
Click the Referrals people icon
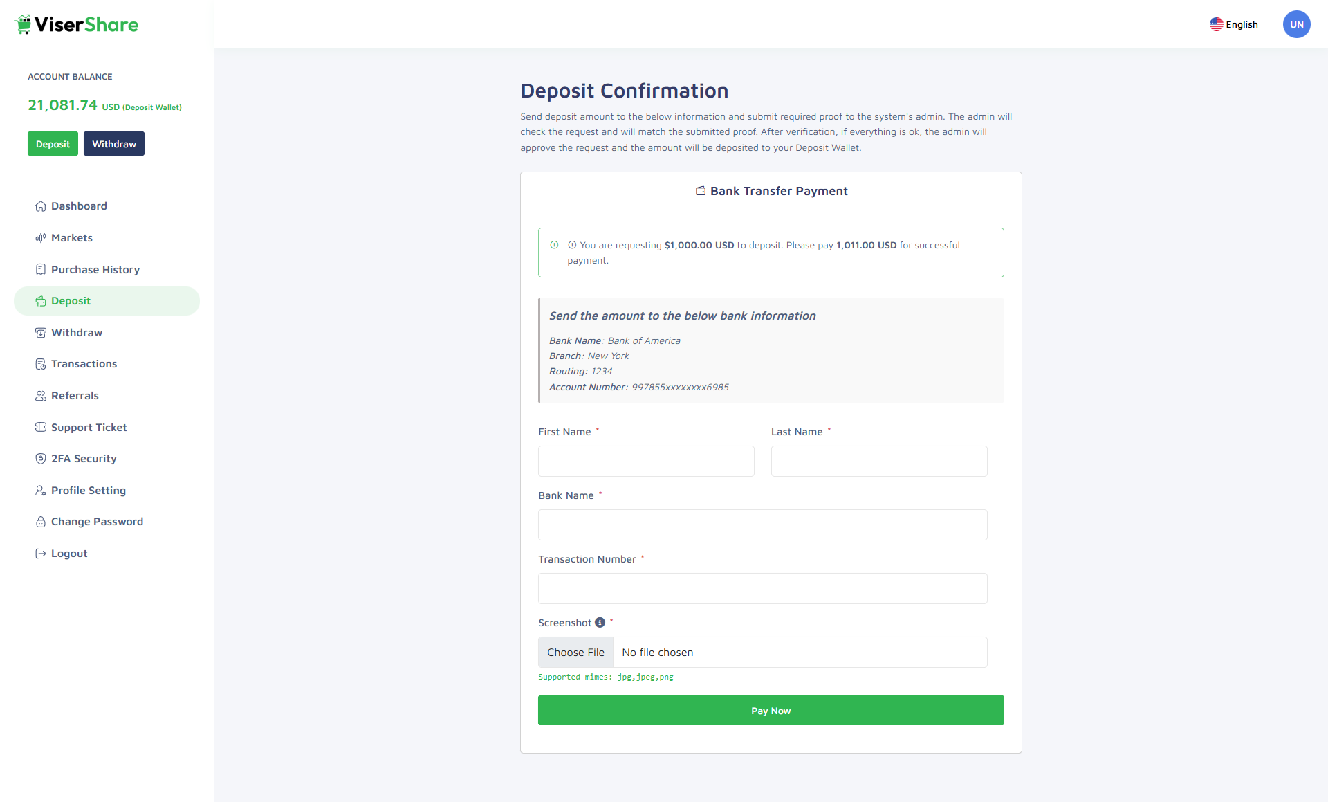tap(41, 396)
